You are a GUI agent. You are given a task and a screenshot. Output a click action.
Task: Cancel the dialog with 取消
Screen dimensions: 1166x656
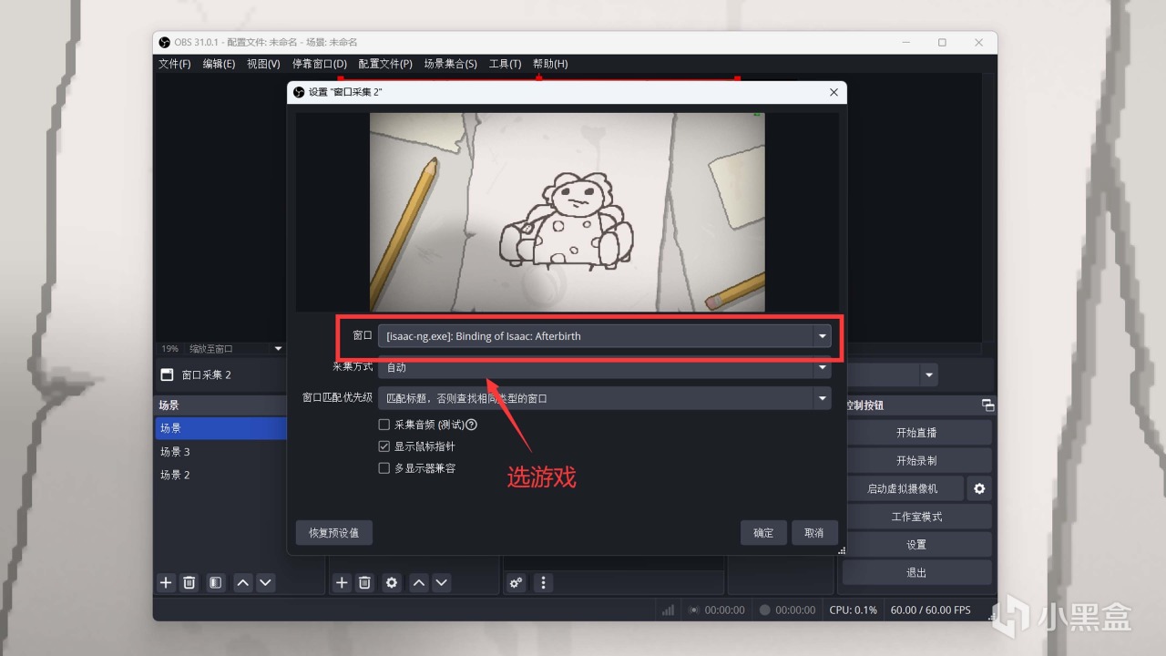tap(814, 533)
